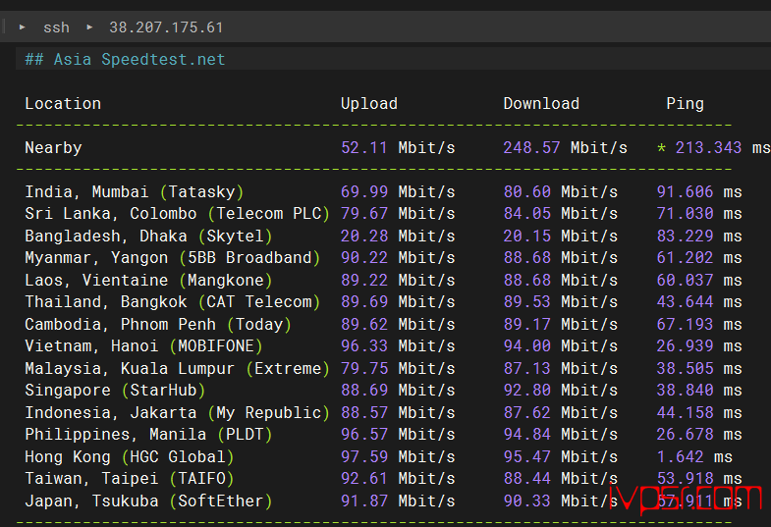Click the Ping column header
The image size is (771, 527).
click(685, 104)
